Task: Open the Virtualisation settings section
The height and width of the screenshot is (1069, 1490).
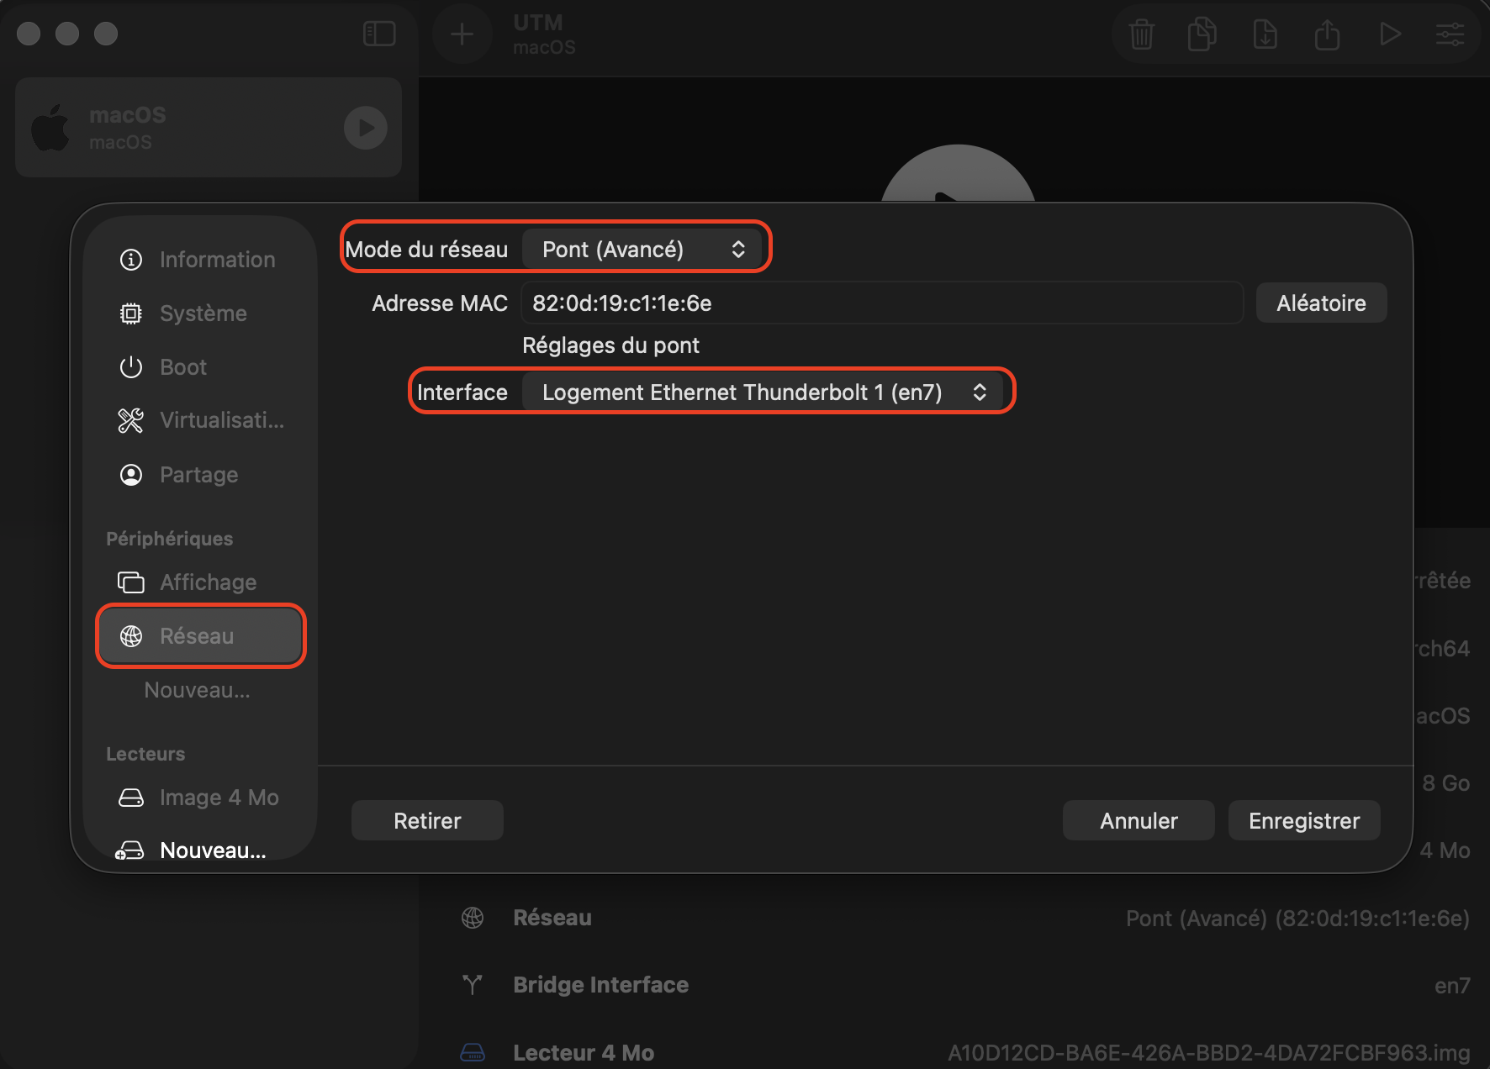Action: pyautogui.click(x=200, y=420)
